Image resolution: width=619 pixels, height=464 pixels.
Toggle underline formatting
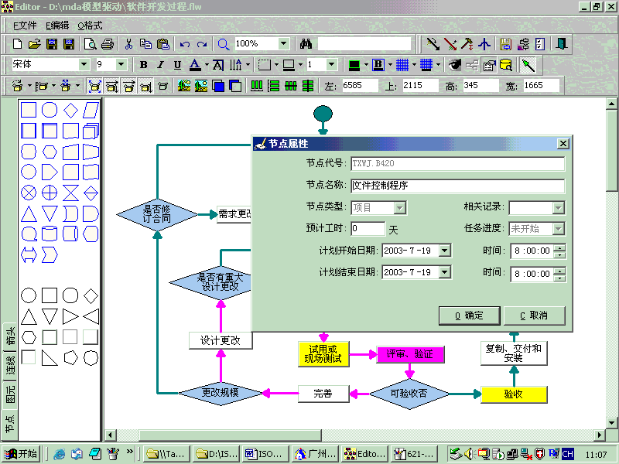[x=178, y=65]
